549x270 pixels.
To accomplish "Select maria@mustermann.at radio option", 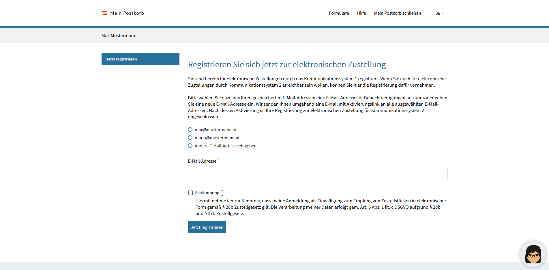I will (x=190, y=138).
